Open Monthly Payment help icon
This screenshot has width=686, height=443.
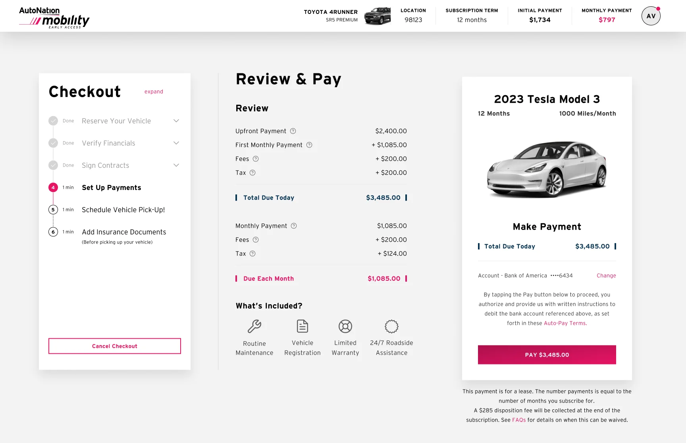coord(294,226)
